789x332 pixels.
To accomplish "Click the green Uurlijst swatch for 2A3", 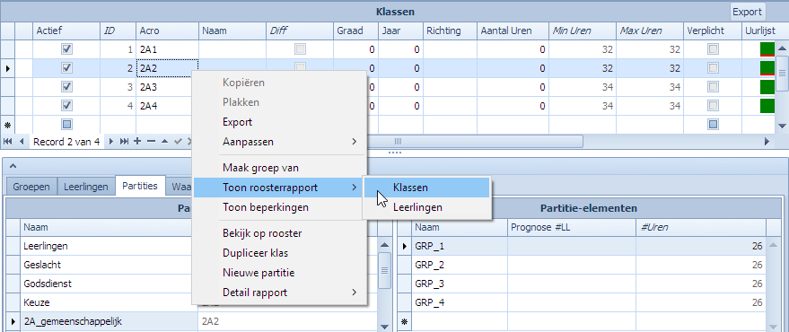I will click(x=767, y=86).
